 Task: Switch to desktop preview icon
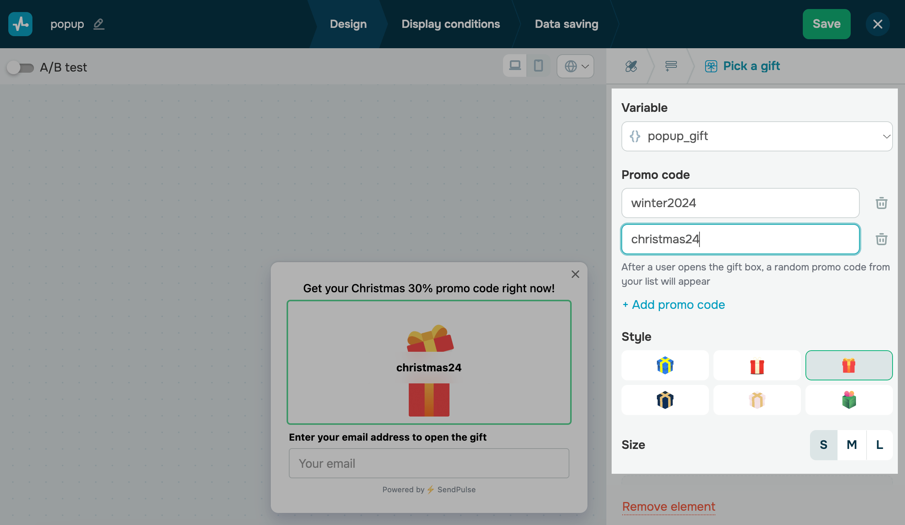point(515,66)
